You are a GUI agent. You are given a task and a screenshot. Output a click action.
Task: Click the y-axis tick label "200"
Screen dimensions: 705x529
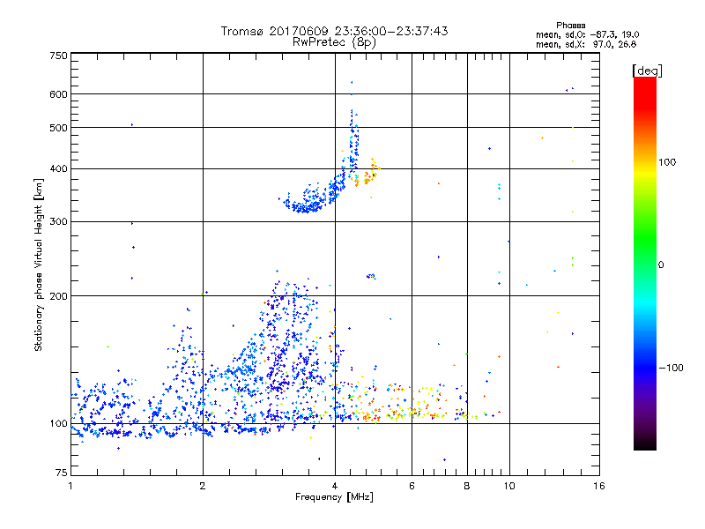(58, 296)
